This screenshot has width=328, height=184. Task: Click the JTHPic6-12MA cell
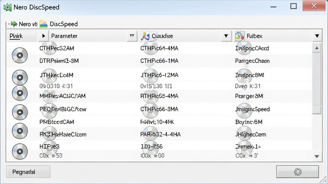159,75
